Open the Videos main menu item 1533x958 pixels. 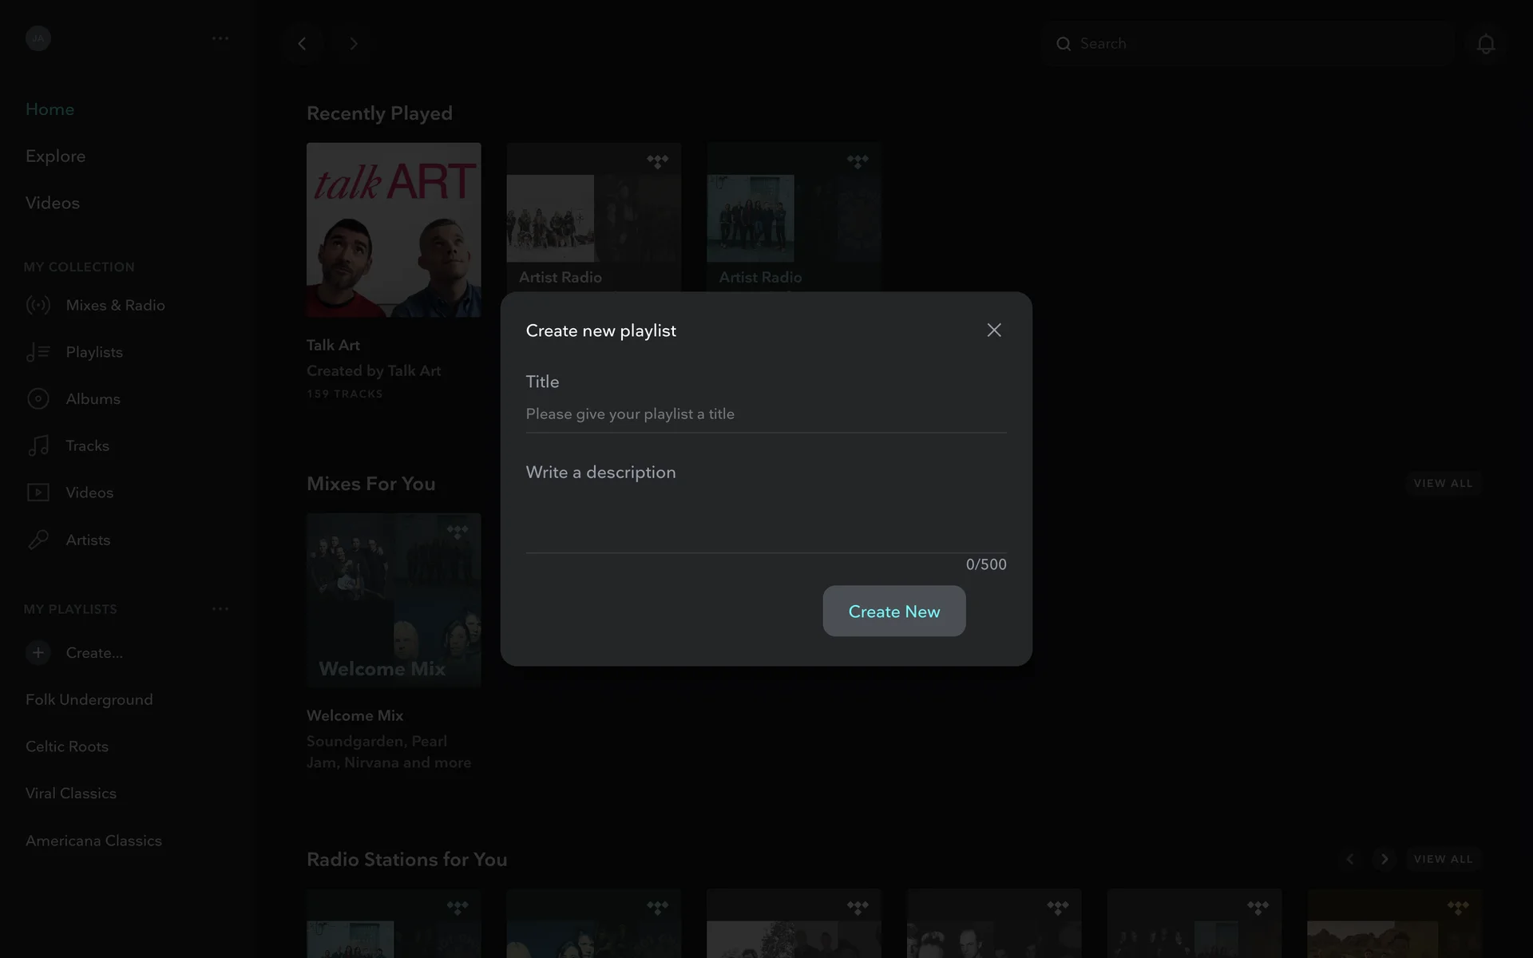click(52, 203)
